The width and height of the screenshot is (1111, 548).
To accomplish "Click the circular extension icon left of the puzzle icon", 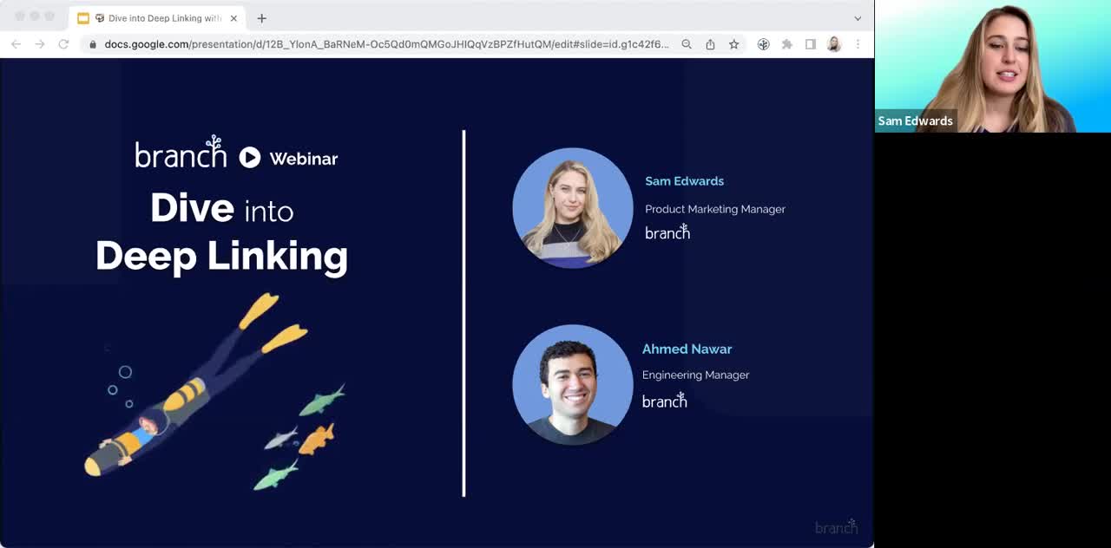I will (763, 44).
